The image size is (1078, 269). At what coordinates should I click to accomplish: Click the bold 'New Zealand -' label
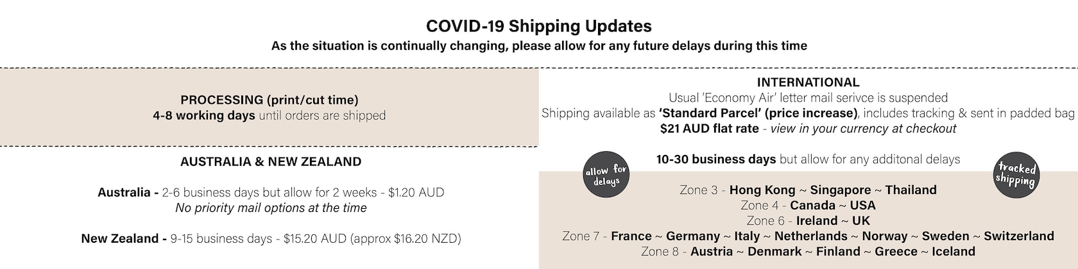tap(124, 238)
